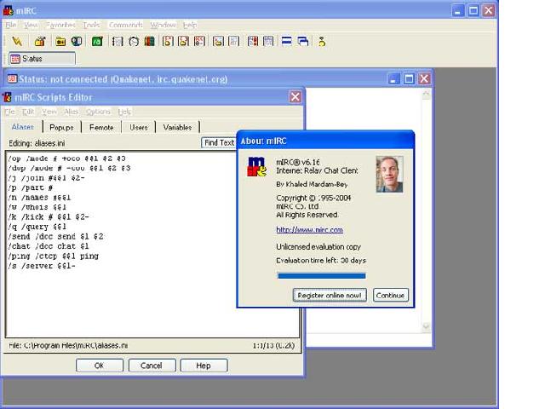
Task: Switch to the Variables tab
Action: pyautogui.click(x=177, y=127)
